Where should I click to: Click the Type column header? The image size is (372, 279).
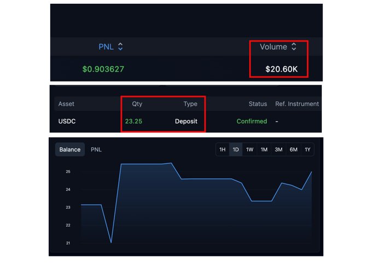(190, 104)
